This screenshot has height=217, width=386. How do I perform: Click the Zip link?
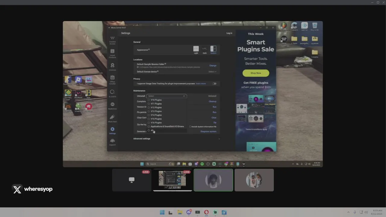[x=215, y=123]
